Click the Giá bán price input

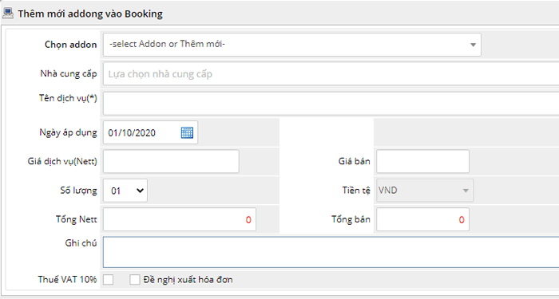click(422, 161)
